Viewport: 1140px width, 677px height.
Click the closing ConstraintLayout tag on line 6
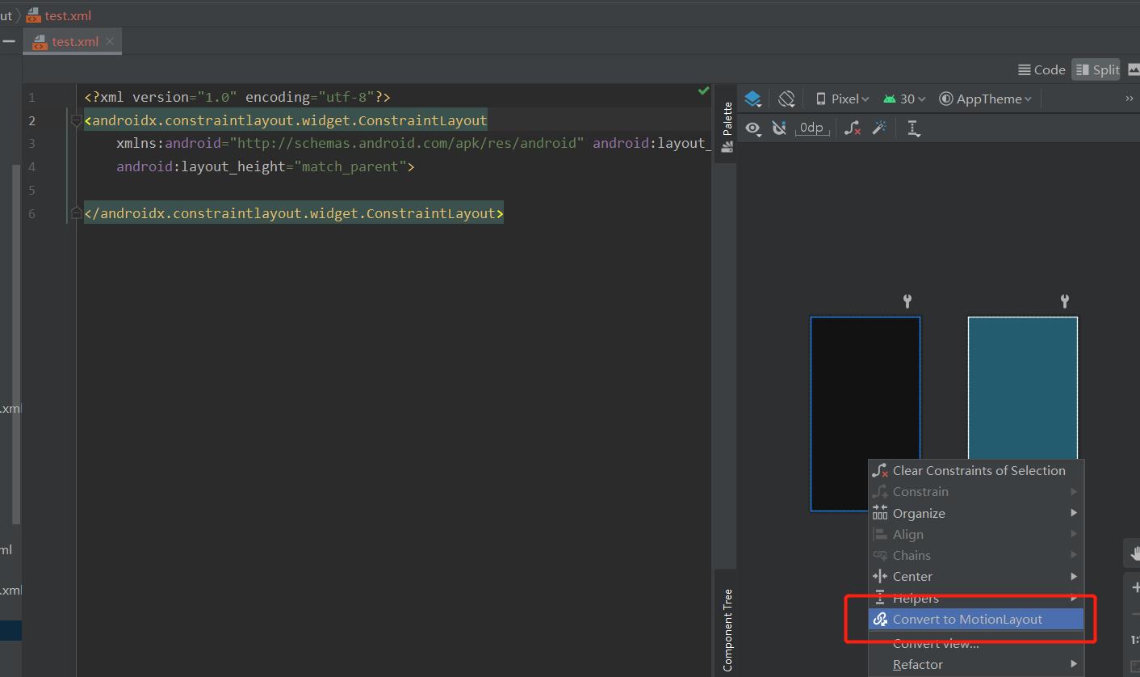[294, 213]
